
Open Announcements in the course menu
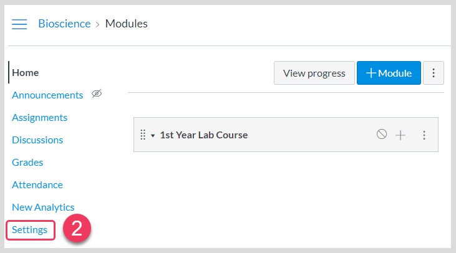[47, 95]
